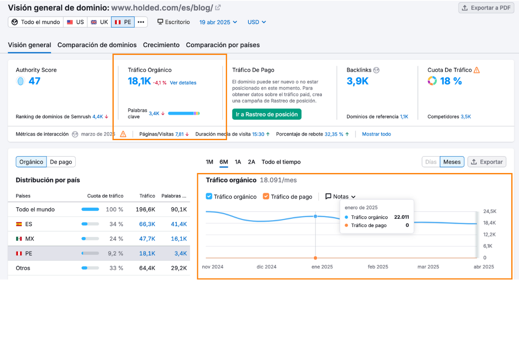
Task: Open the more countries ellipsis menu
Action: pos(141,22)
